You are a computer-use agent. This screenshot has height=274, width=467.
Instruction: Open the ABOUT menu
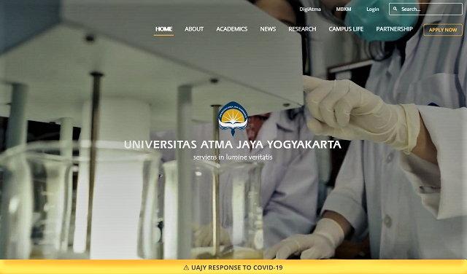pyautogui.click(x=194, y=29)
